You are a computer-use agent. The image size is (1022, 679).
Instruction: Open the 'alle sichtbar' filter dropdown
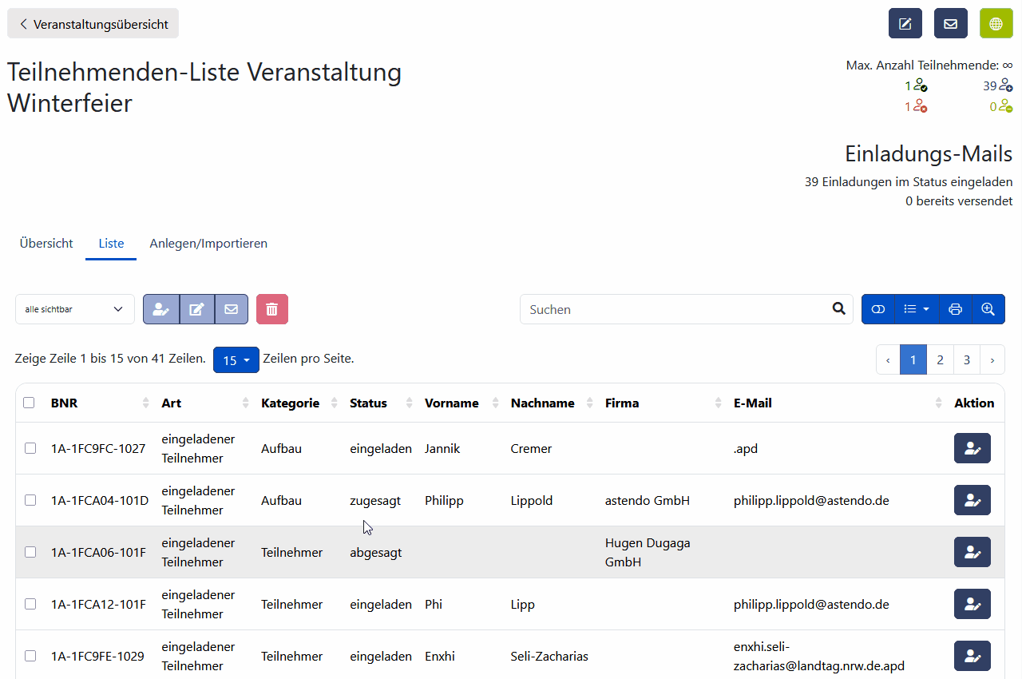[74, 309]
